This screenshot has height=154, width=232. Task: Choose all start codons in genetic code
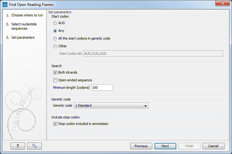[55, 39]
